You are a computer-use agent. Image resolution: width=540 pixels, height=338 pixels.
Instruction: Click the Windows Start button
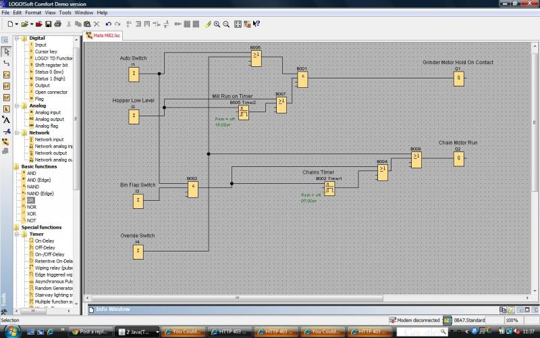[x=11, y=331]
